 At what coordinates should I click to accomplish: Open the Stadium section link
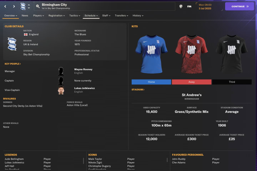(x=138, y=90)
